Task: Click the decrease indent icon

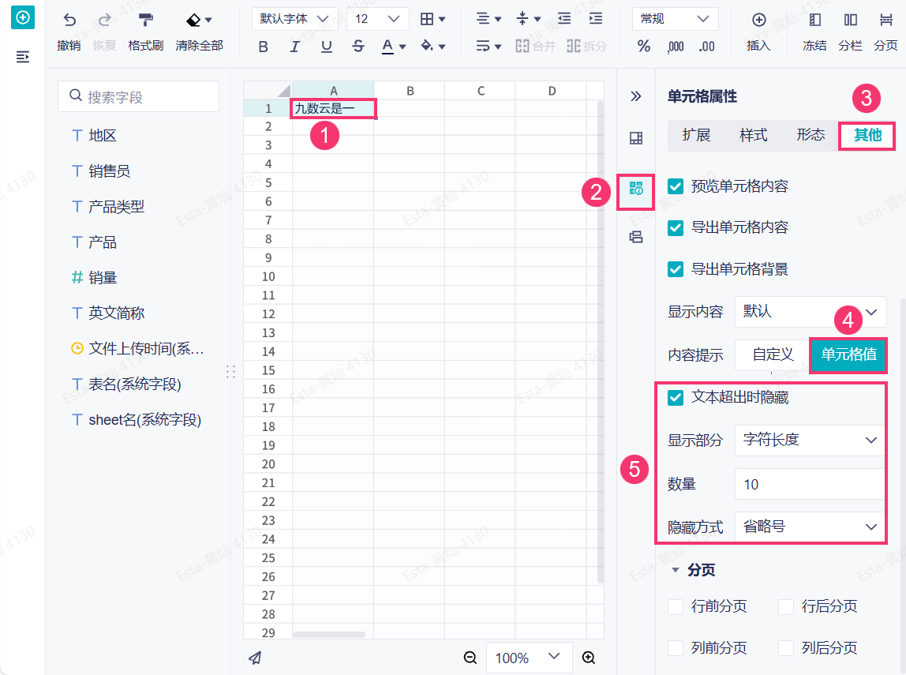Action: [x=564, y=19]
